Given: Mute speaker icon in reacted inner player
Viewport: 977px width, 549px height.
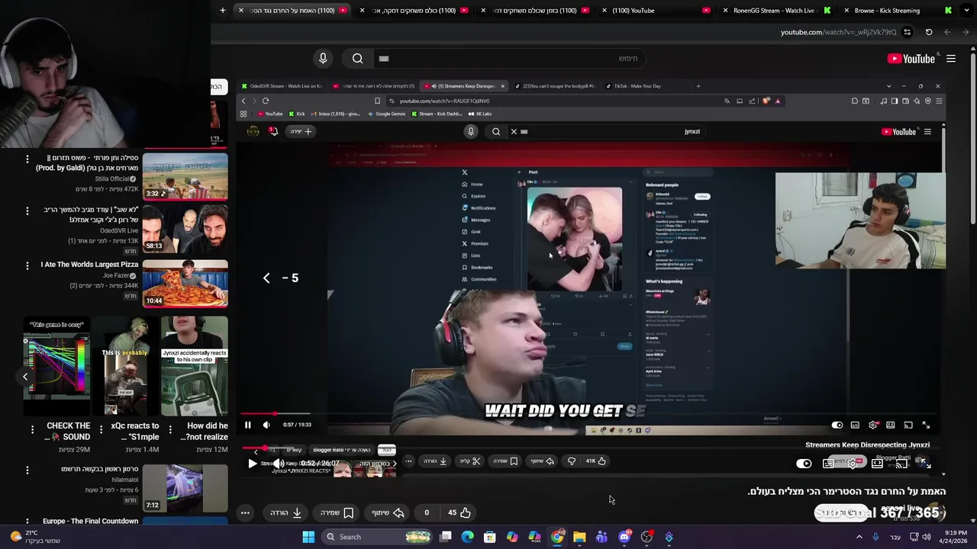Looking at the screenshot, I should (266, 425).
